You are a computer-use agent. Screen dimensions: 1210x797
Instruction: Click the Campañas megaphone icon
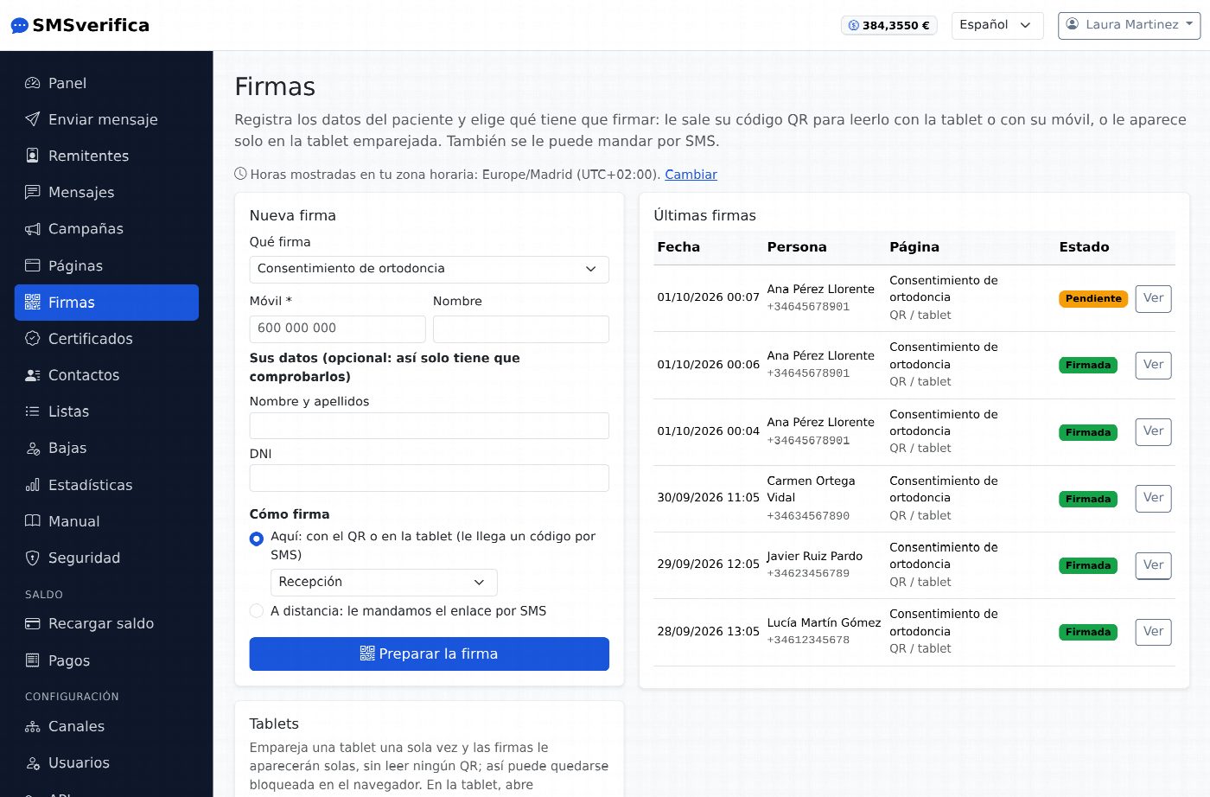tap(33, 229)
